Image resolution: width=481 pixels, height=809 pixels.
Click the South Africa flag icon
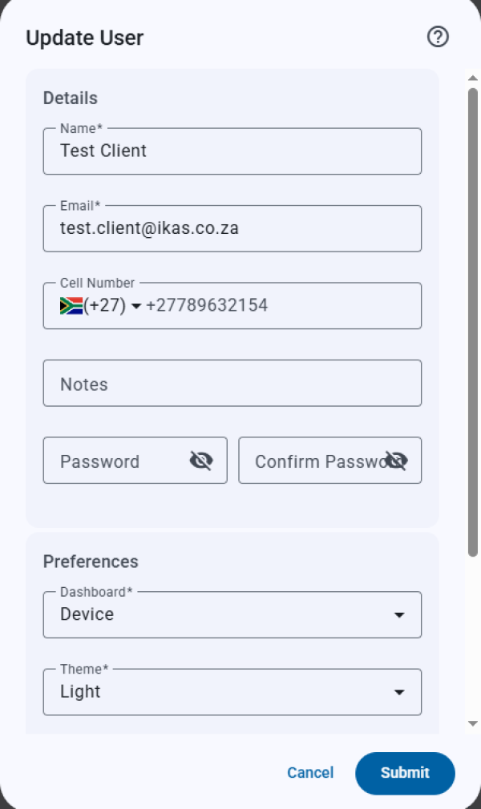[71, 305]
